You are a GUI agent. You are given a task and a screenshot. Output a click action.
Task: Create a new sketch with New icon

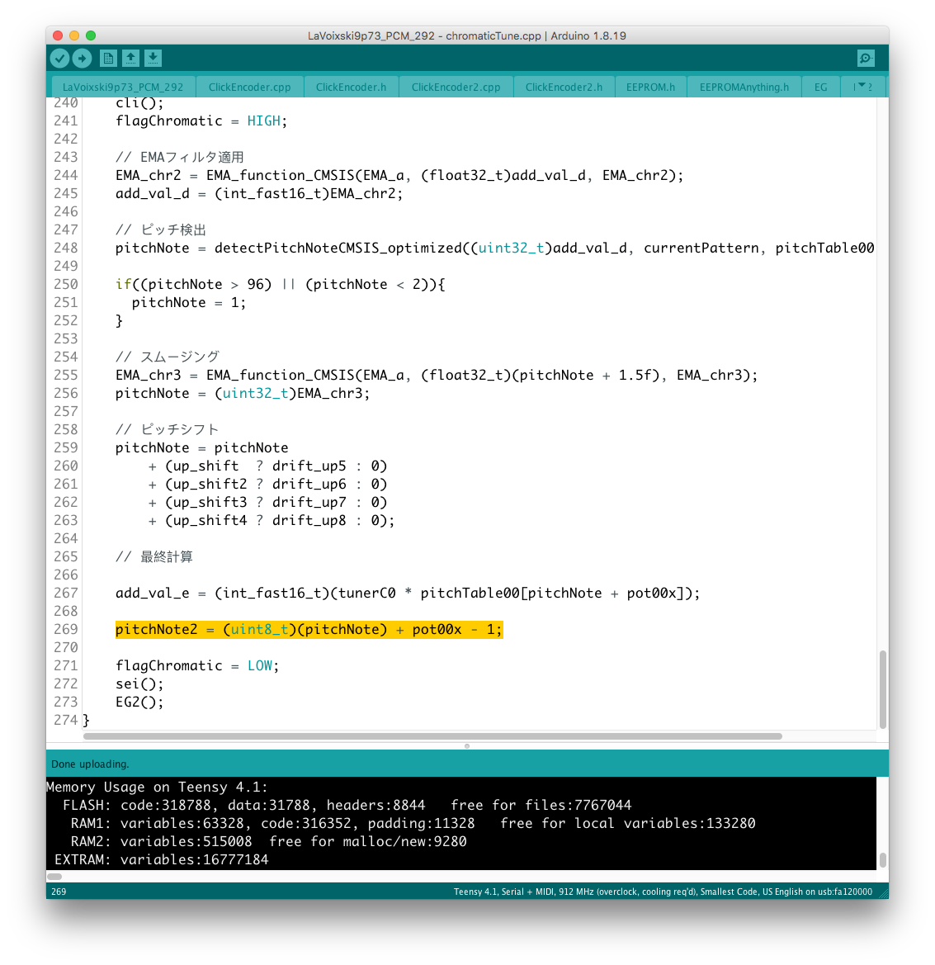click(x=108, y=58)
